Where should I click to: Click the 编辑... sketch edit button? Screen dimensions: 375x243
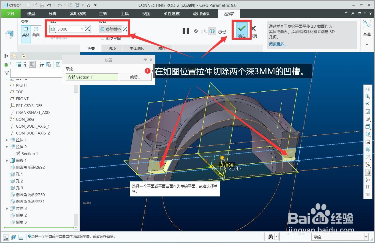coord(135,77)
